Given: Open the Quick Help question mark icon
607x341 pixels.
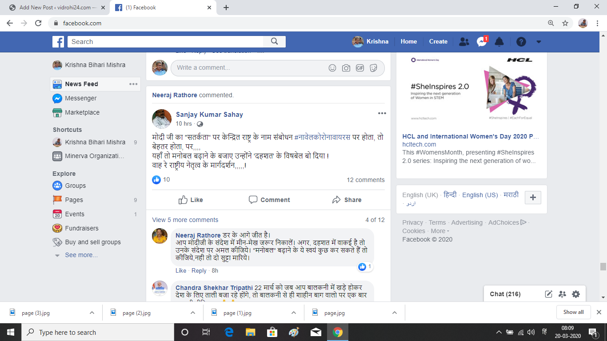Looking at the screenshot, I should pos(521,42).
